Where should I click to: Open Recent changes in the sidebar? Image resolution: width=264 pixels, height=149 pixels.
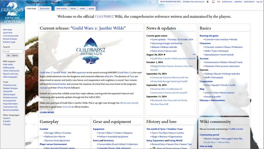click(x=10, y=39)
